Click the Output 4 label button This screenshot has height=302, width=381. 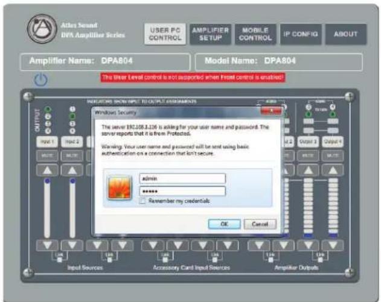click(333, 142)
